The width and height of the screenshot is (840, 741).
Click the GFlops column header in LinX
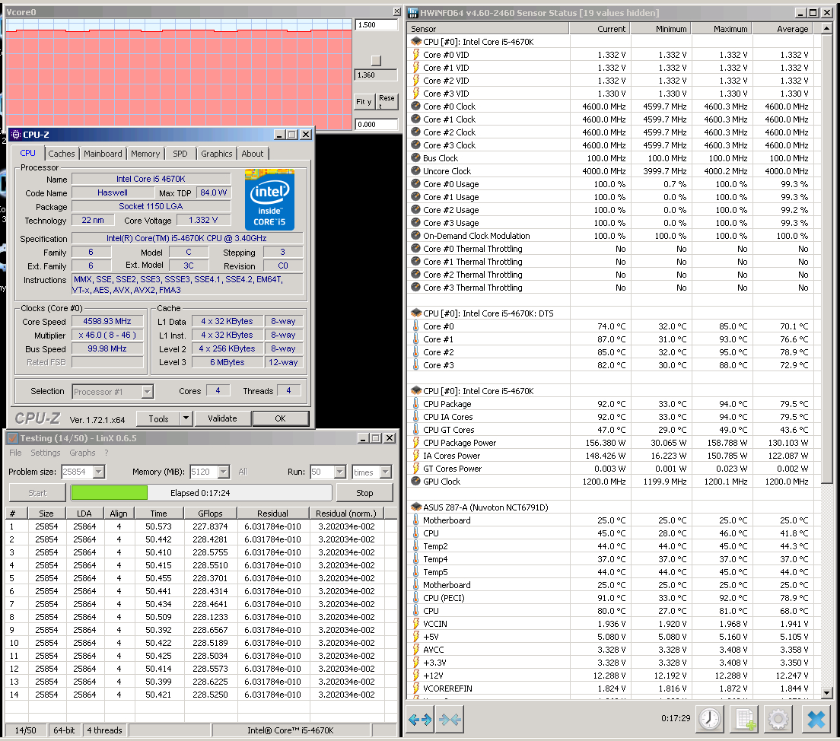point(210,514)
